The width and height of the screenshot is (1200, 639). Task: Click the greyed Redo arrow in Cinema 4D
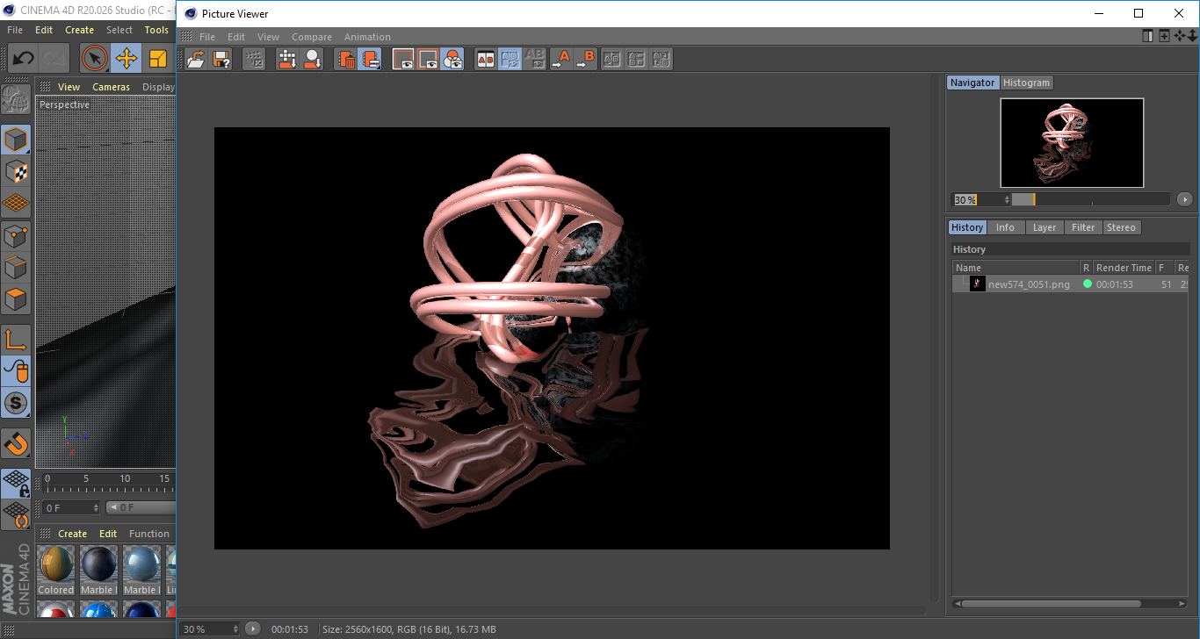point(54,59)
